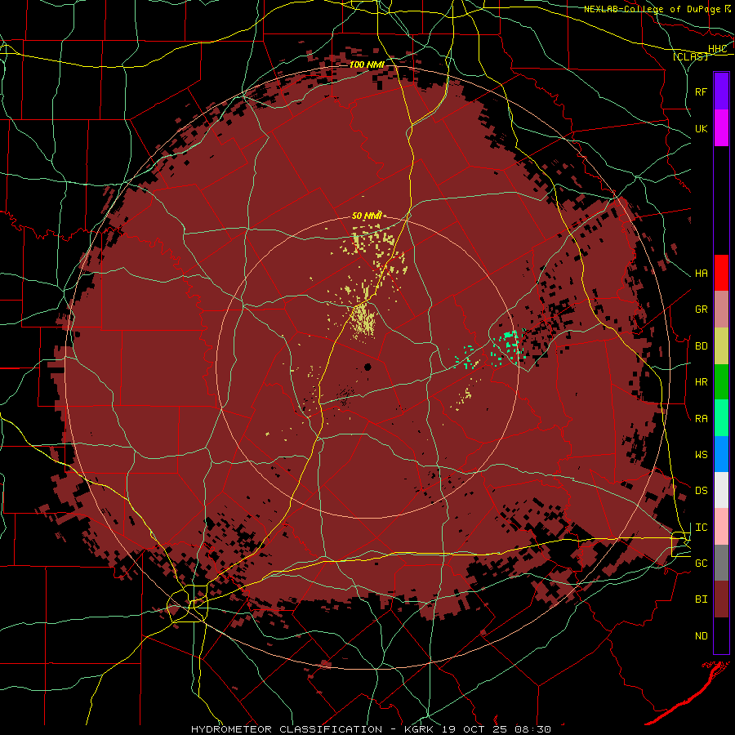This screenshot has height=735, width=735.
Task: Click the RF legend label text
Action: point(701,91)
